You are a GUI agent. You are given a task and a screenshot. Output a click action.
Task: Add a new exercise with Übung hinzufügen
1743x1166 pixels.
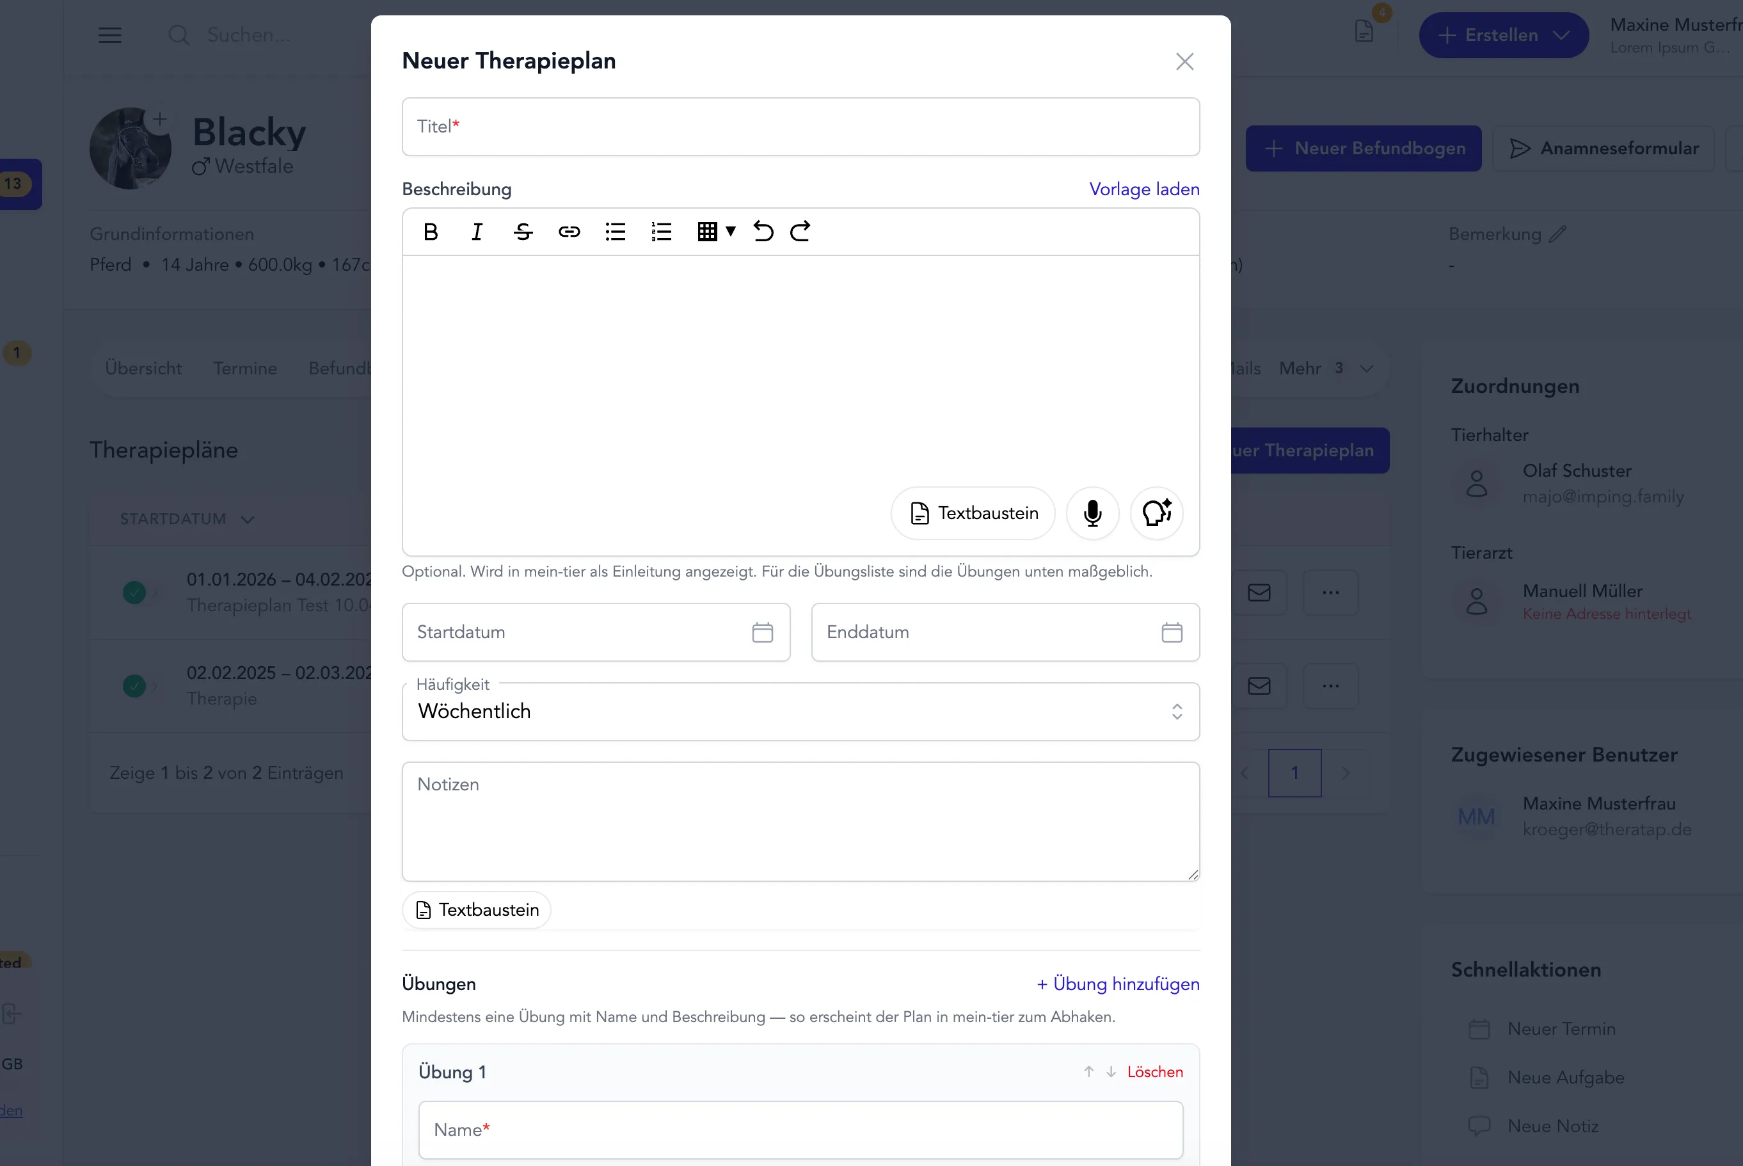point(1118,984)
